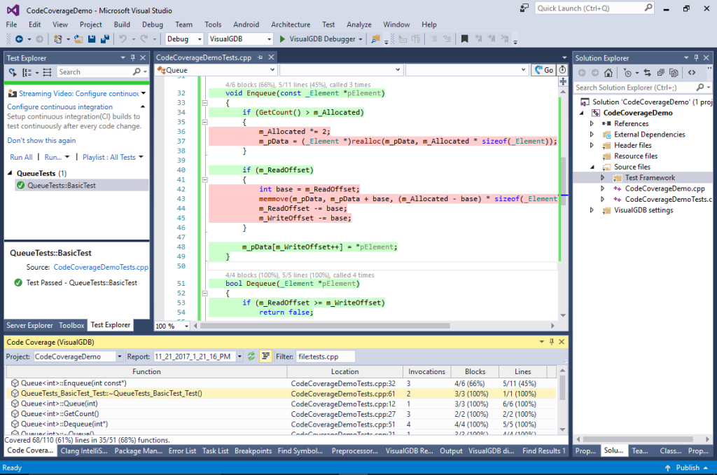
Task: Collapse the Source files tree node
Action: pos(592,167)
